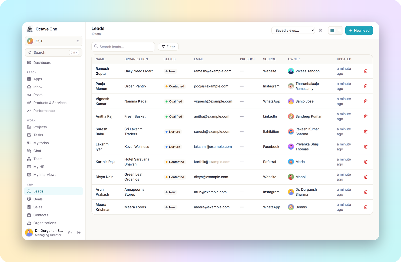The width and height of the screenshot is (401, 262).
Task: Remove the Suresh Babu lead
Action: point(366,132)
